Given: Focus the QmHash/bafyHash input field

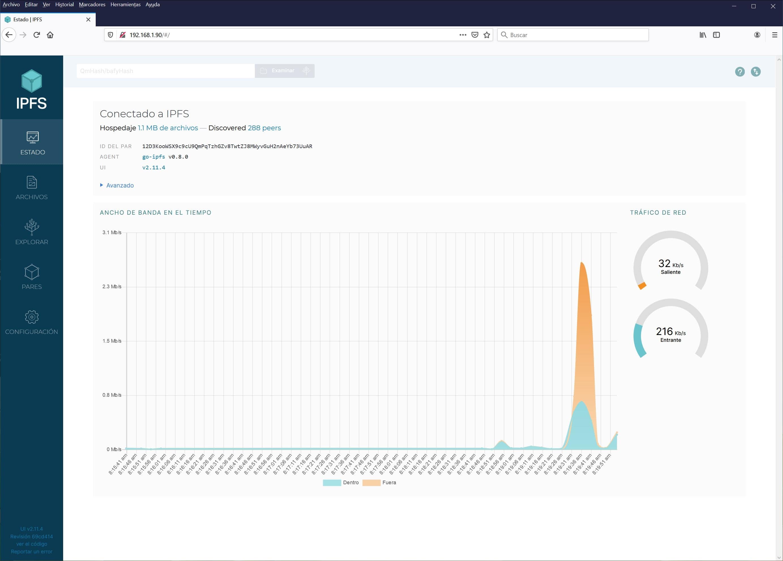Looking at the screenshot, I should 165,71.
